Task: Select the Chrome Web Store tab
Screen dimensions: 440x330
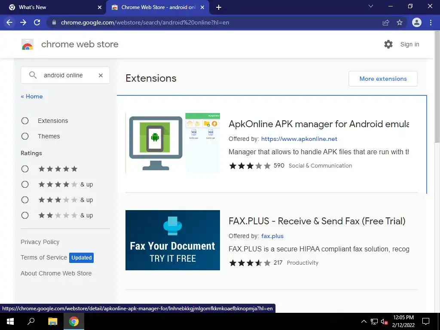Action: point(157,7)
